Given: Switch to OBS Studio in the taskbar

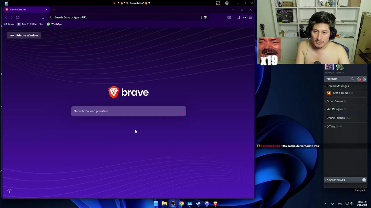Looking at the screenshot, I should point(173,203).
